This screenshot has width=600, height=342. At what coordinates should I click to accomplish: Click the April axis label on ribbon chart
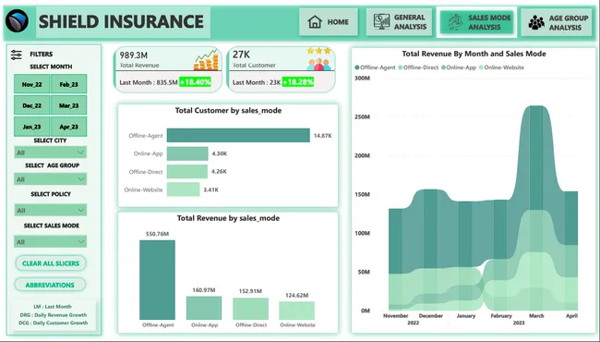point(571,315)
